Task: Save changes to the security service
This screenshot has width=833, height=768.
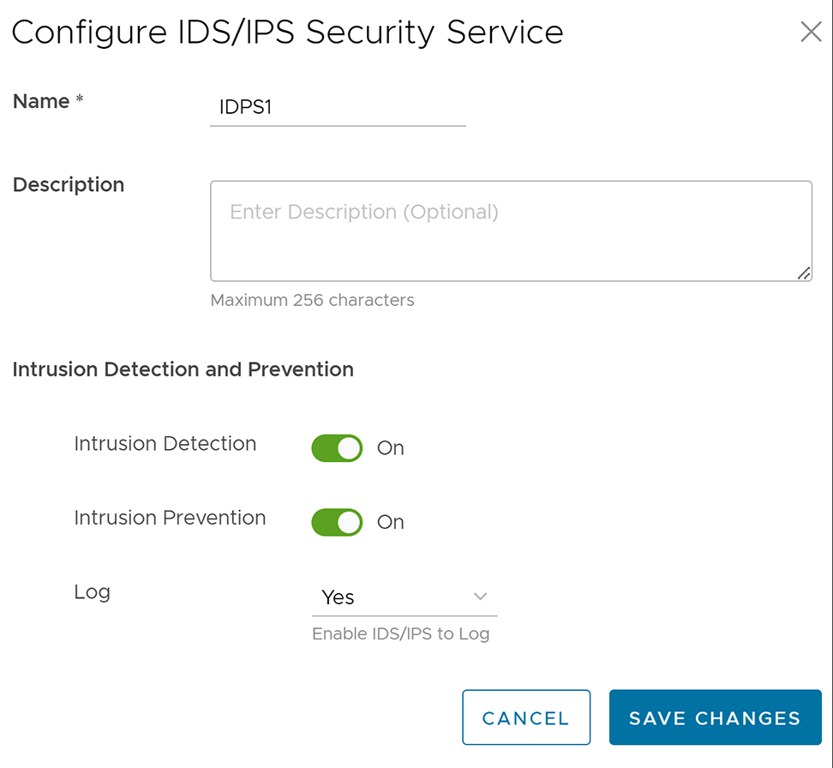Action: [715, 718]
